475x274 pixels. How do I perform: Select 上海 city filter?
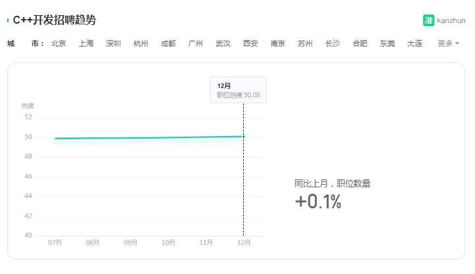[86, 43]
